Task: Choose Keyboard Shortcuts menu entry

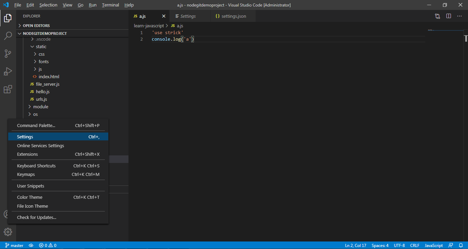Action: [x=58, y=166]
